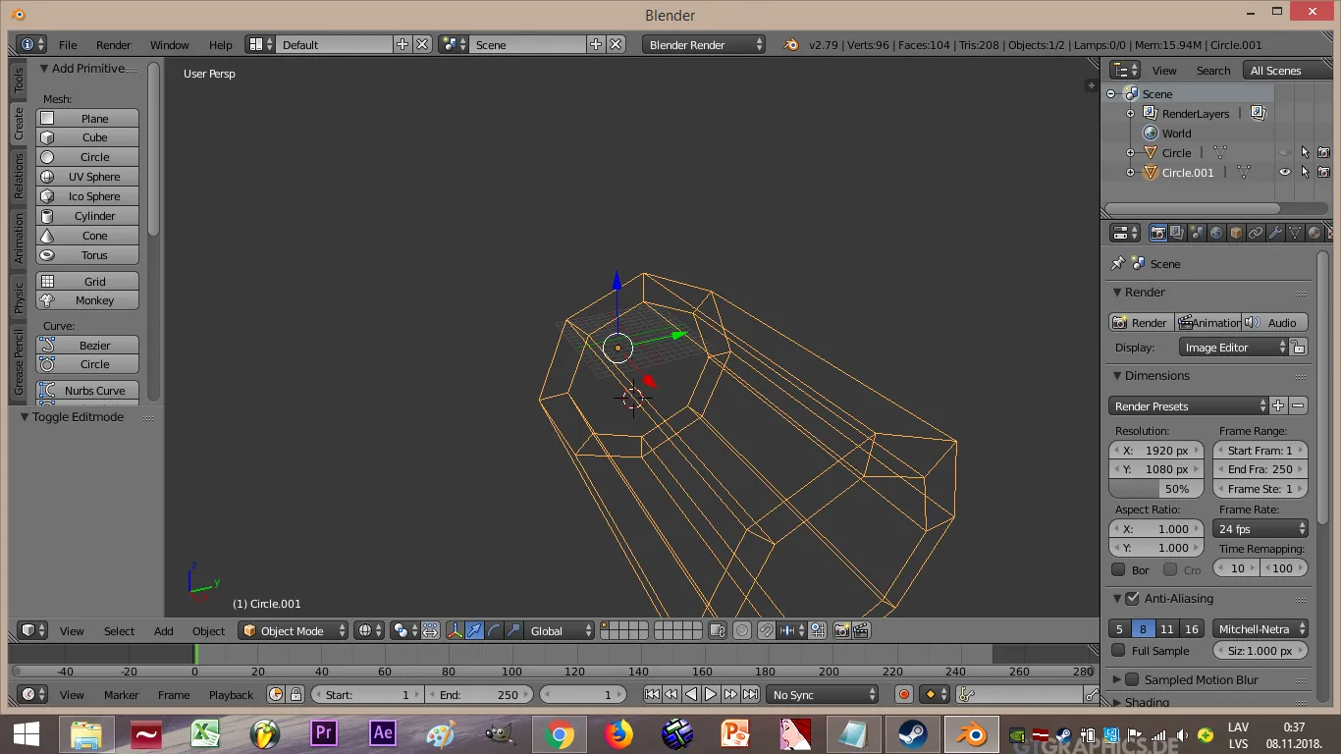Image resolution: width=1341 pixels, height=754 pixels.
Task: Open the Render Layers properties tab icon
Action: [x=1177, y=233]
